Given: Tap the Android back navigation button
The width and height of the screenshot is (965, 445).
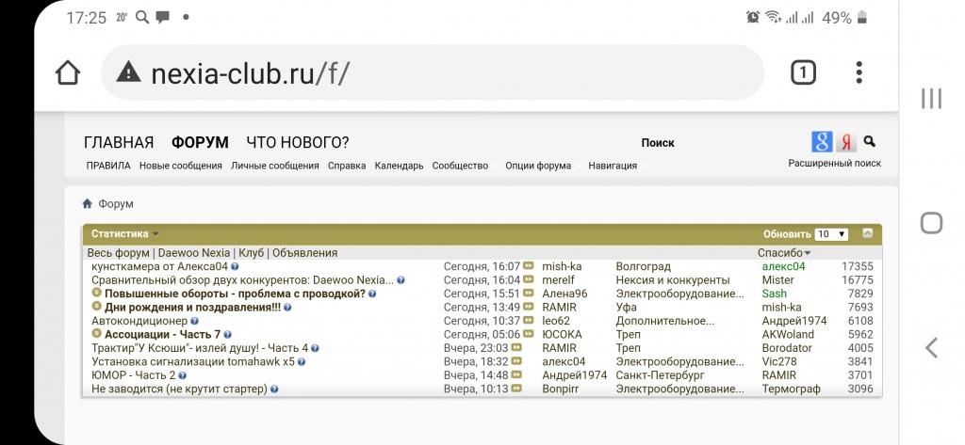Looking at the screenshot, I should click(931, 347).
